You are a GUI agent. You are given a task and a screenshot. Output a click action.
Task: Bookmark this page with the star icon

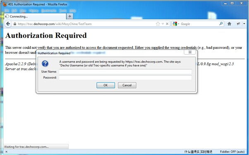coord(158,24)
